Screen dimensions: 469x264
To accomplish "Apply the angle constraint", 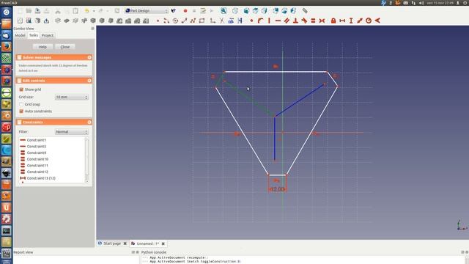I will pyautogui.click(x=377, y=21).
